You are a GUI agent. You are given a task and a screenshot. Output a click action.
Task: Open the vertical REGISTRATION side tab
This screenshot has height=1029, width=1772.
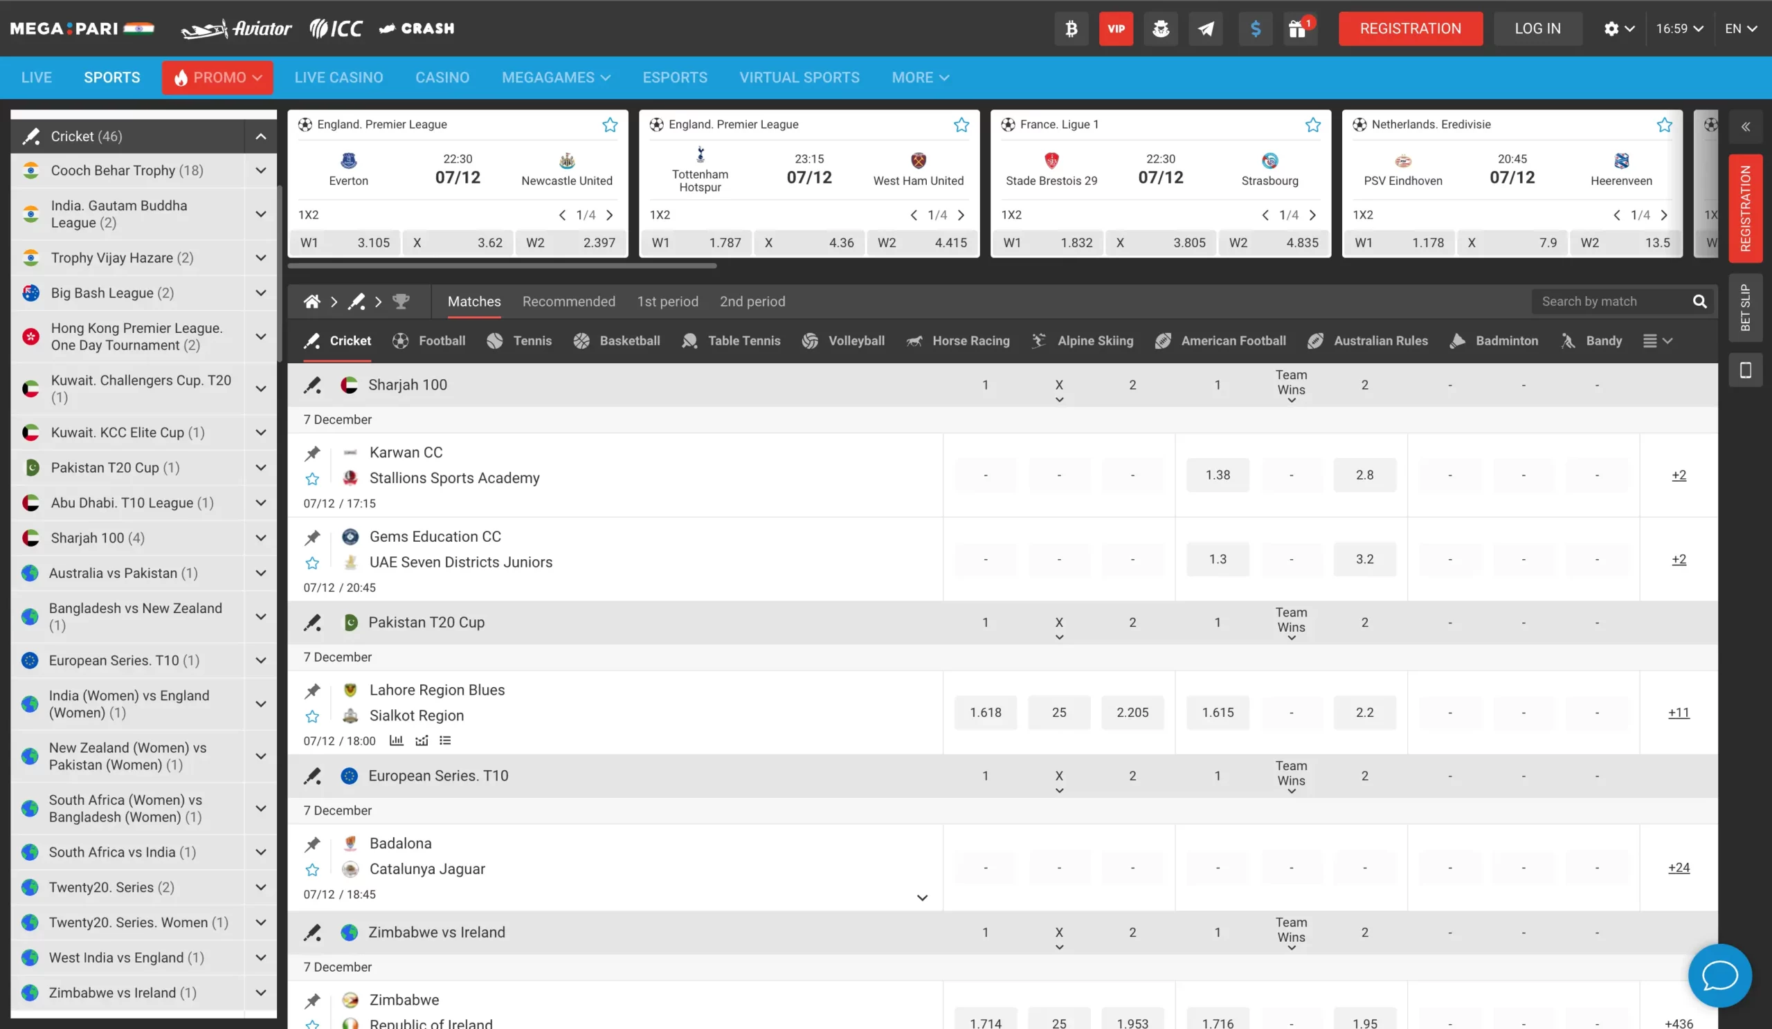(1745, 208)
